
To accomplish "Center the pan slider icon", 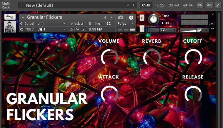I will (x=162, y=30).
